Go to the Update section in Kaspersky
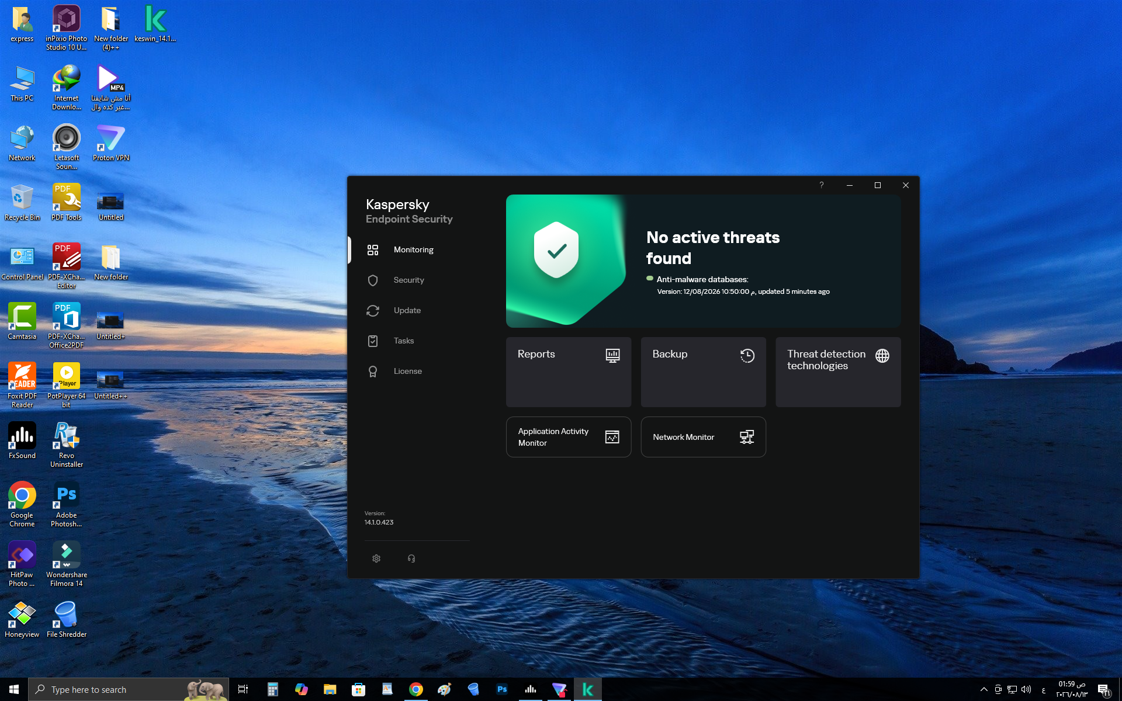 [407, 311]
